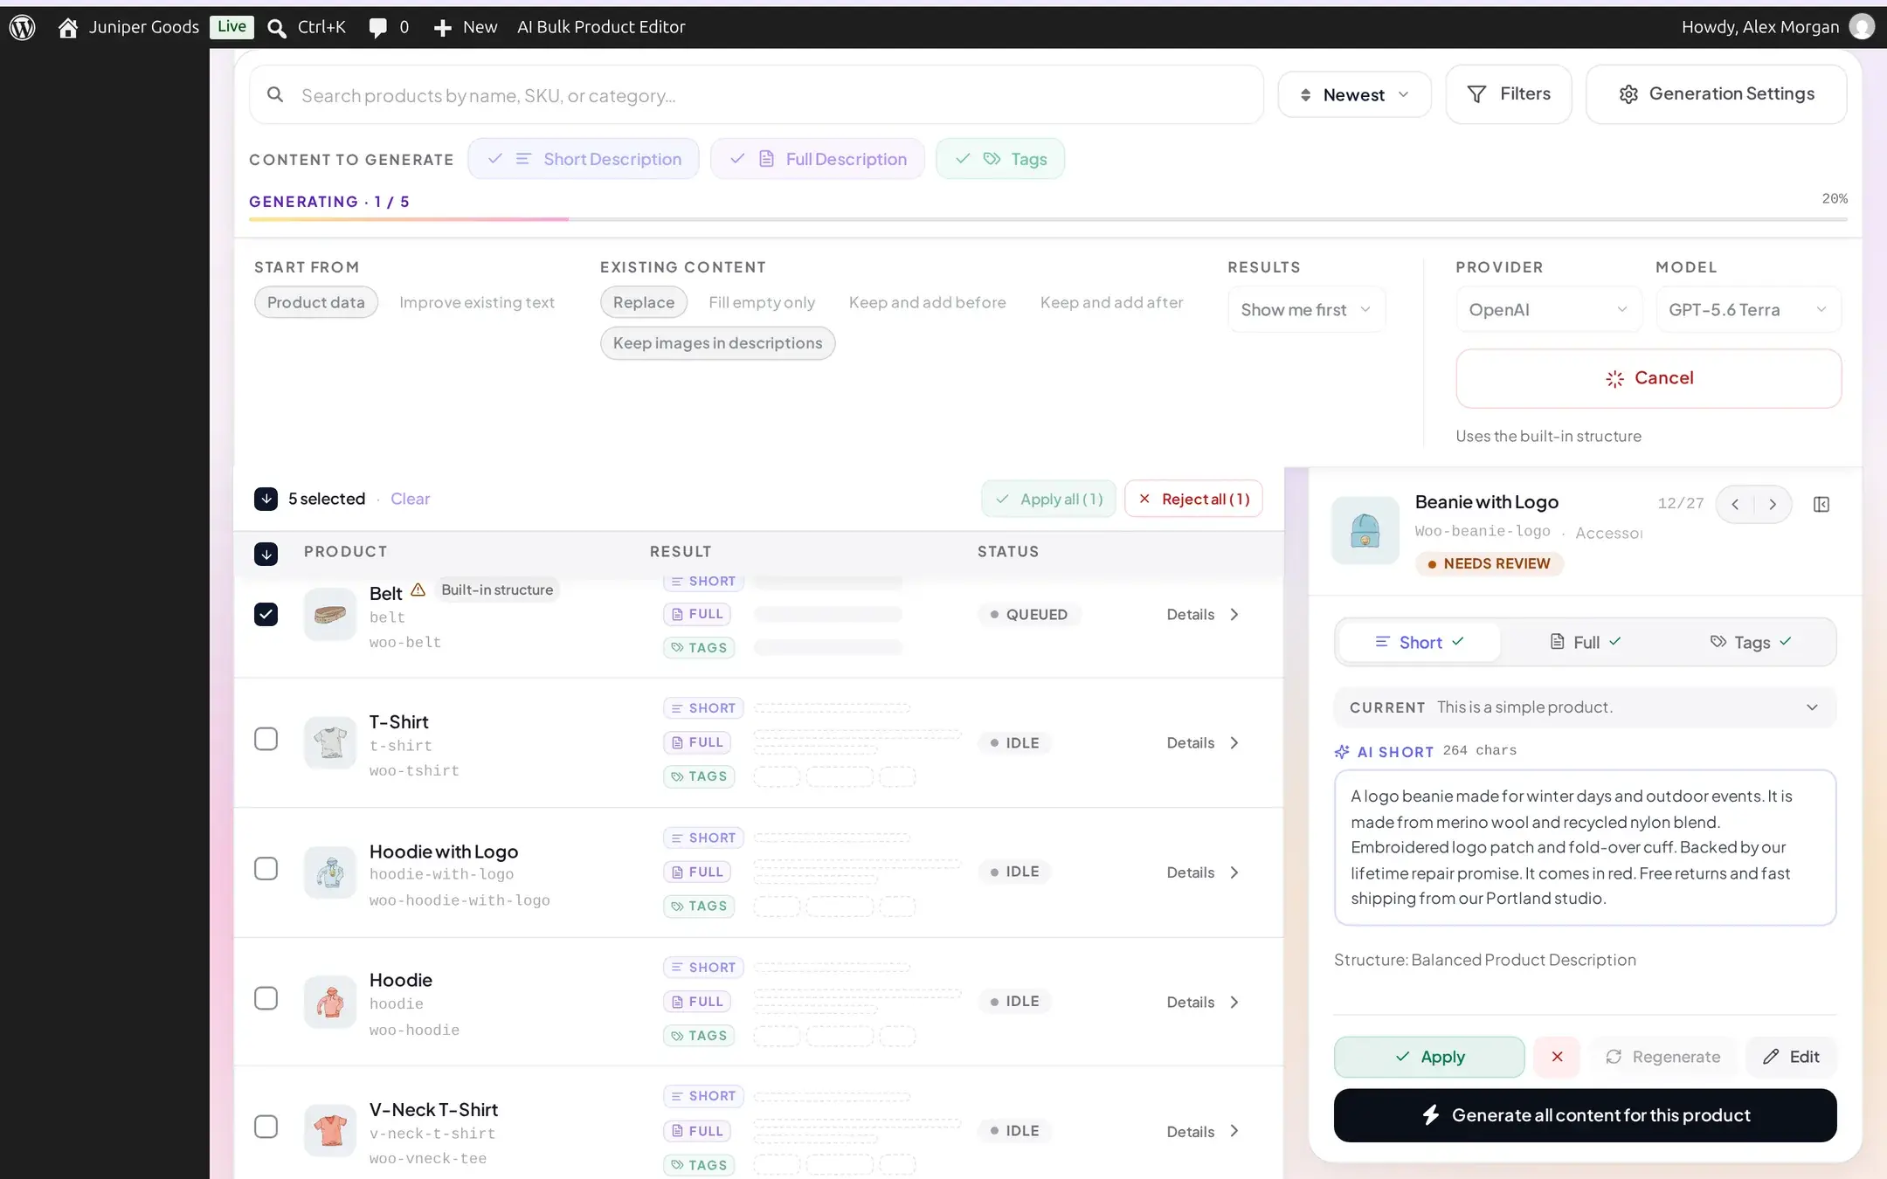Click Reject all (1)
The image size is (1887, 1179).
pos(1193,499)
